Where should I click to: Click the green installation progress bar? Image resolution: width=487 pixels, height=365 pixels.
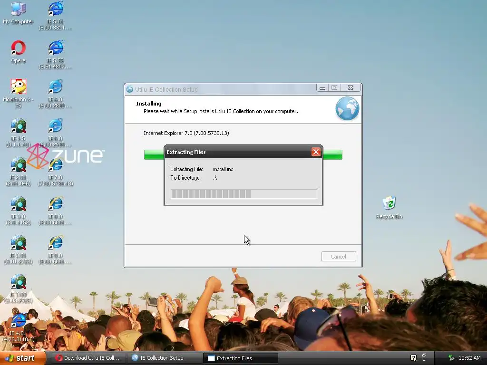pos(243,154)
